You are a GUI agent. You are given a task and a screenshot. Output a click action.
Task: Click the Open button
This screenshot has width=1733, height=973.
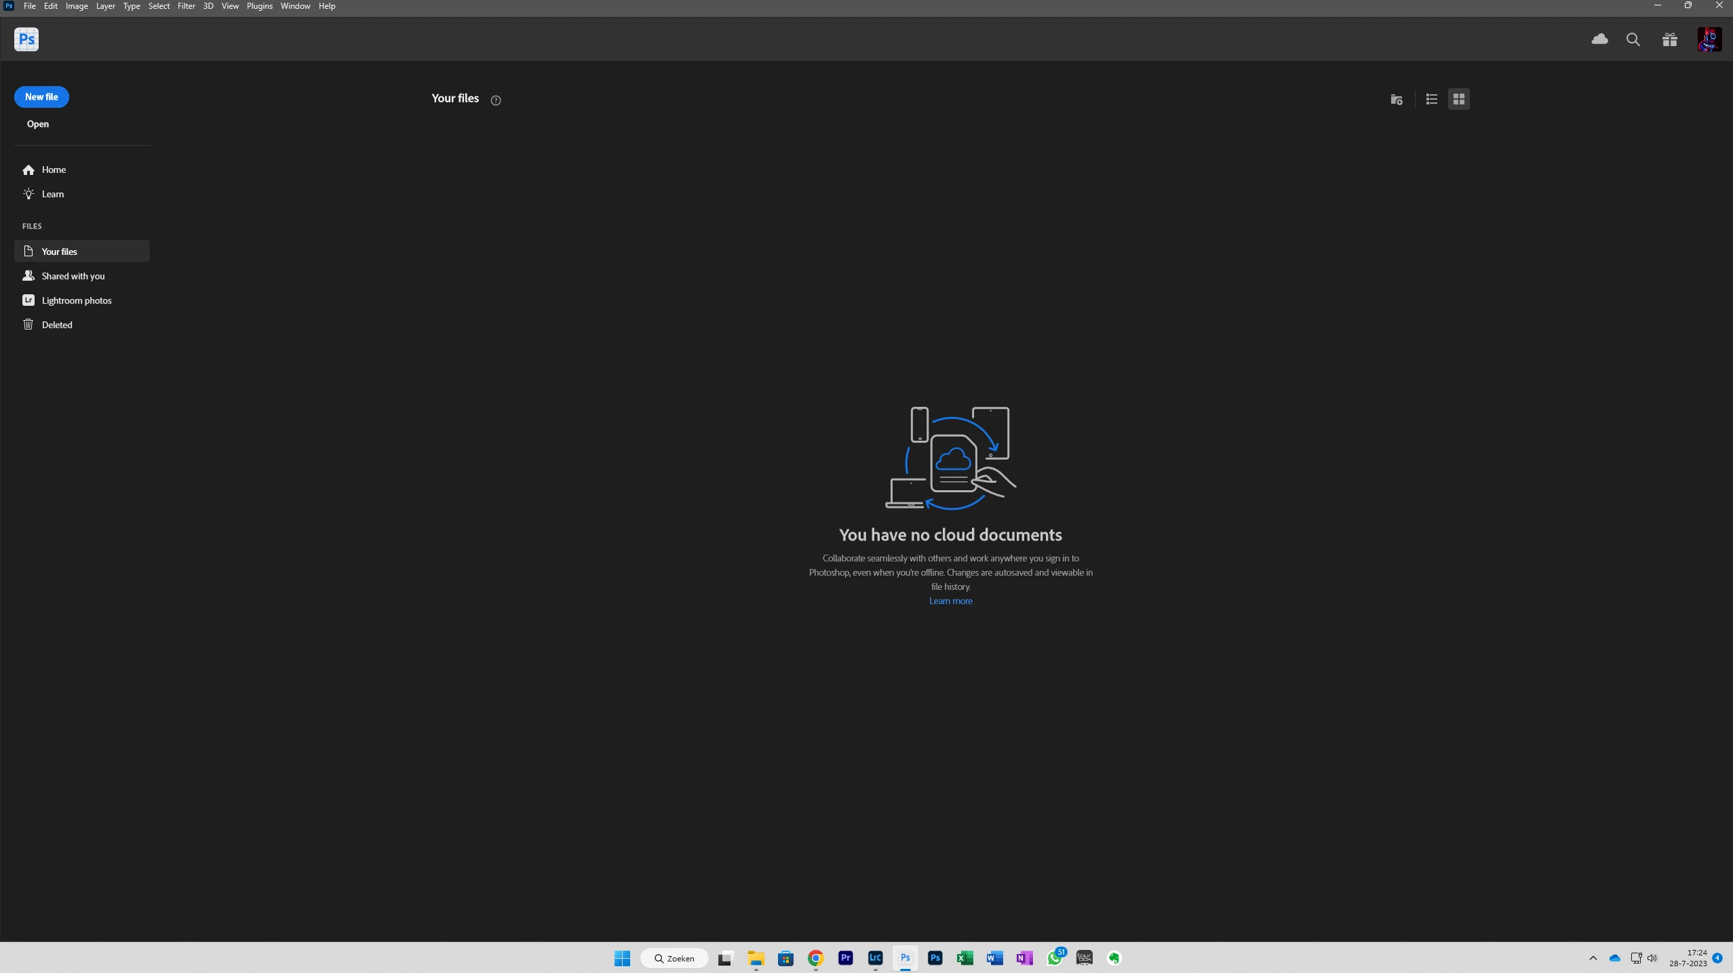38,124
